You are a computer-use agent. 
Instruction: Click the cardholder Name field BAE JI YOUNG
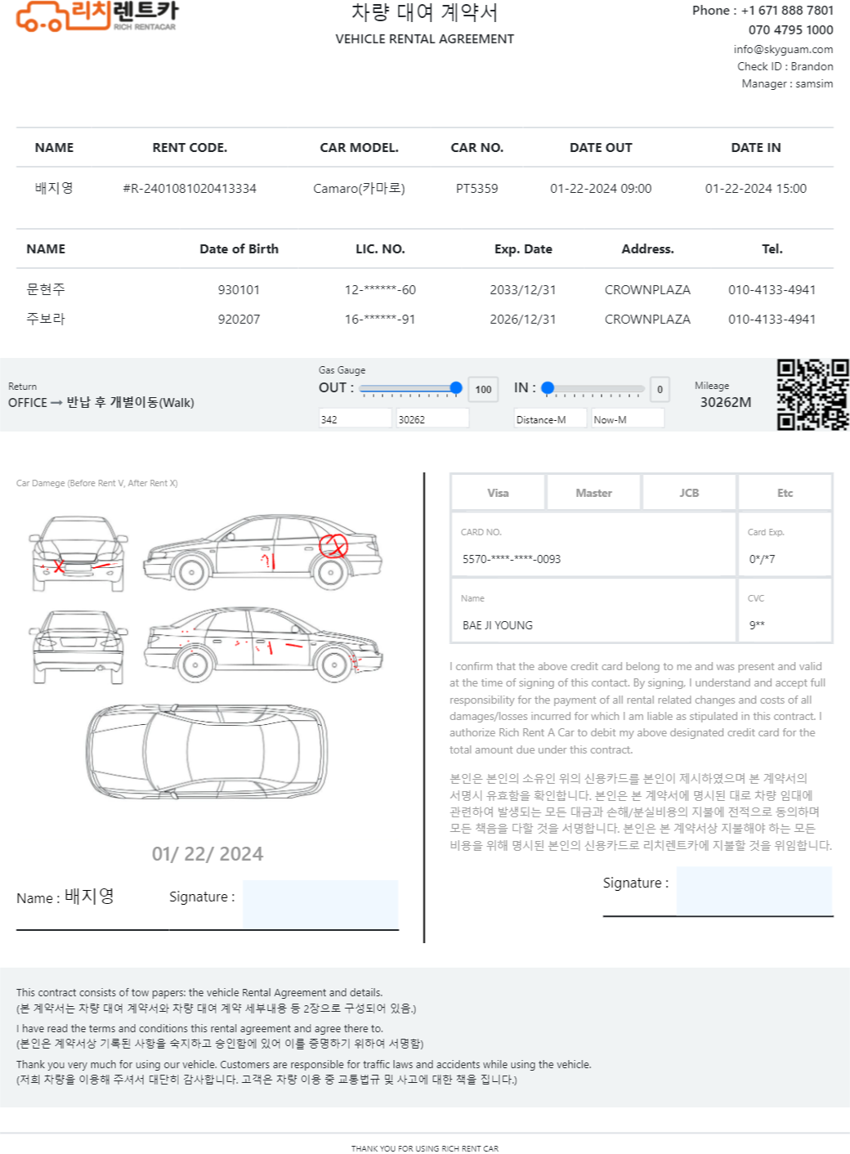[593, 610]
